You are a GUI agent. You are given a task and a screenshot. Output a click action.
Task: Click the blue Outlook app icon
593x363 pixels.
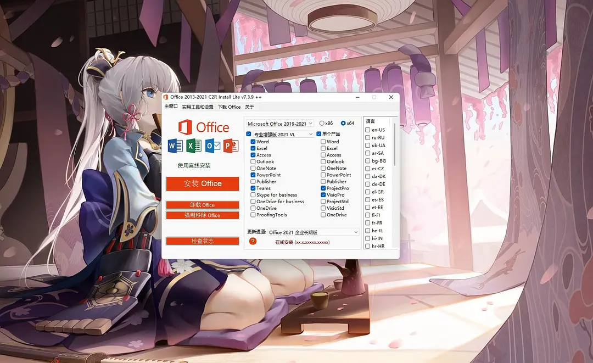(212, 146)
